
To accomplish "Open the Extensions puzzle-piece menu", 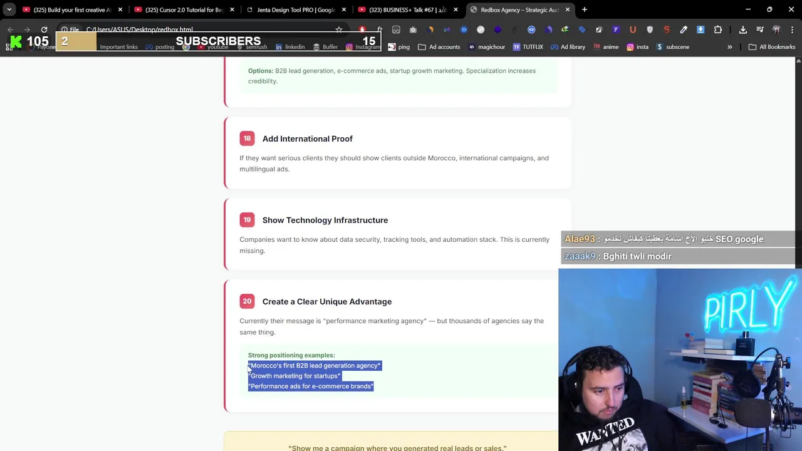I will [x=718, y=29].
